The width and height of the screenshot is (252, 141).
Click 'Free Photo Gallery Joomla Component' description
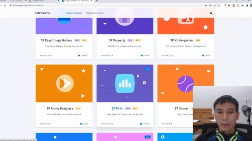[x=64, y=46]
